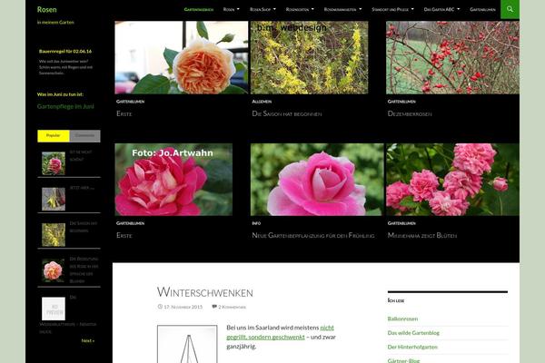Follow the nicht gegrillt, sondern geschwenkt link
The width and height of the screenshot is (545, 363).
tap(280, 332)
